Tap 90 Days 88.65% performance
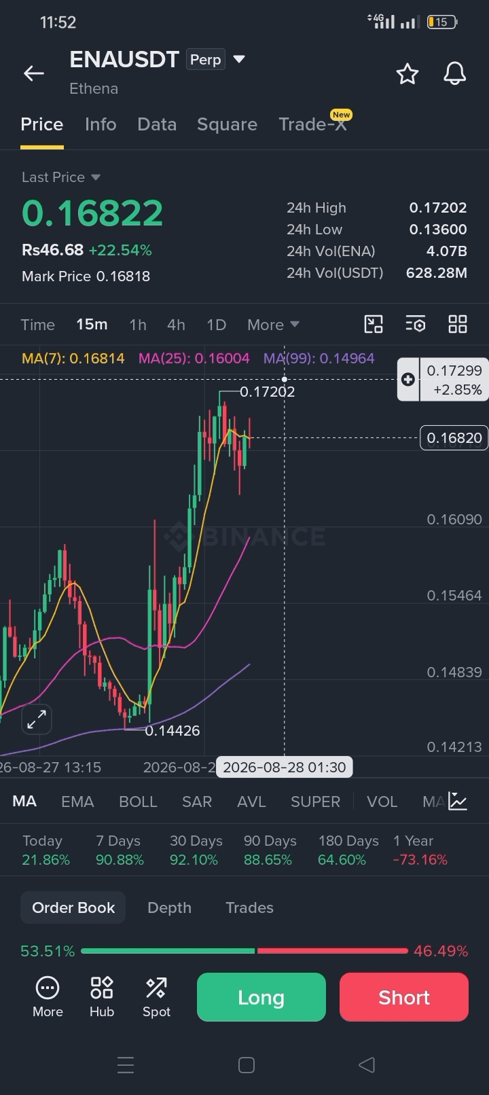The image size is (489, 1095). point(270,850)
